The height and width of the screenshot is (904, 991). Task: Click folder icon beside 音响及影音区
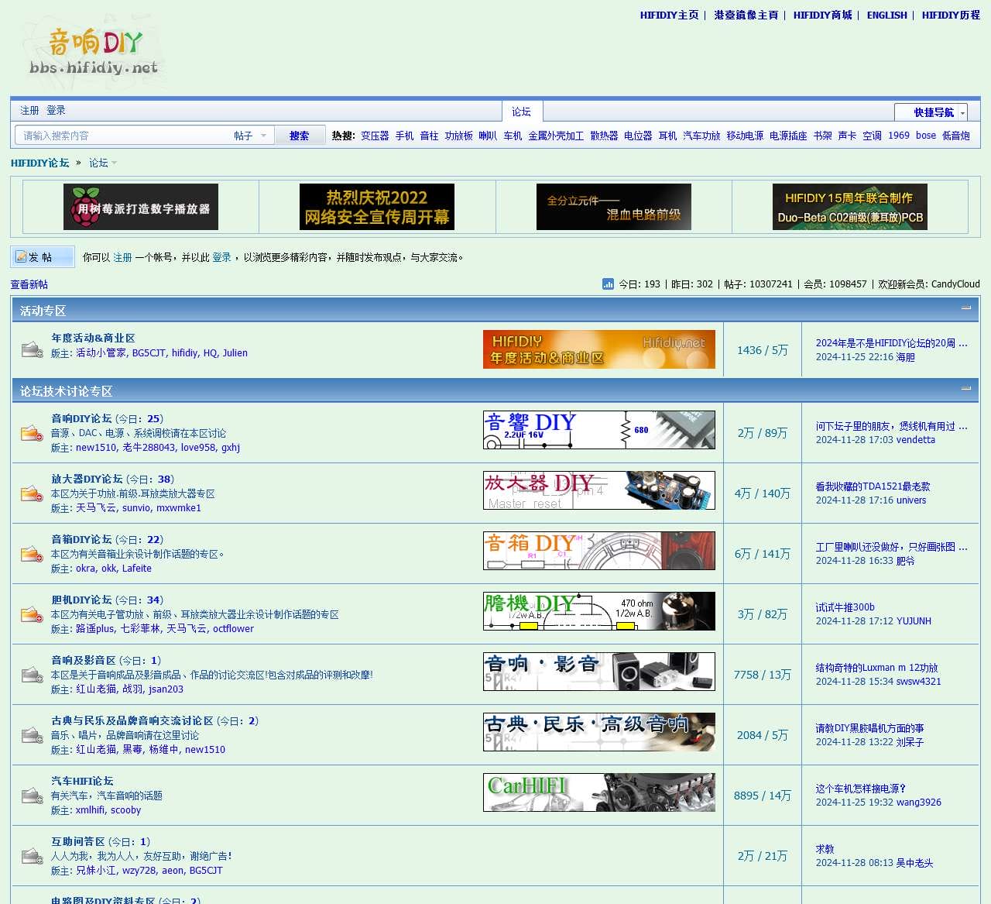pyautogui.click(x=32, y=674)
